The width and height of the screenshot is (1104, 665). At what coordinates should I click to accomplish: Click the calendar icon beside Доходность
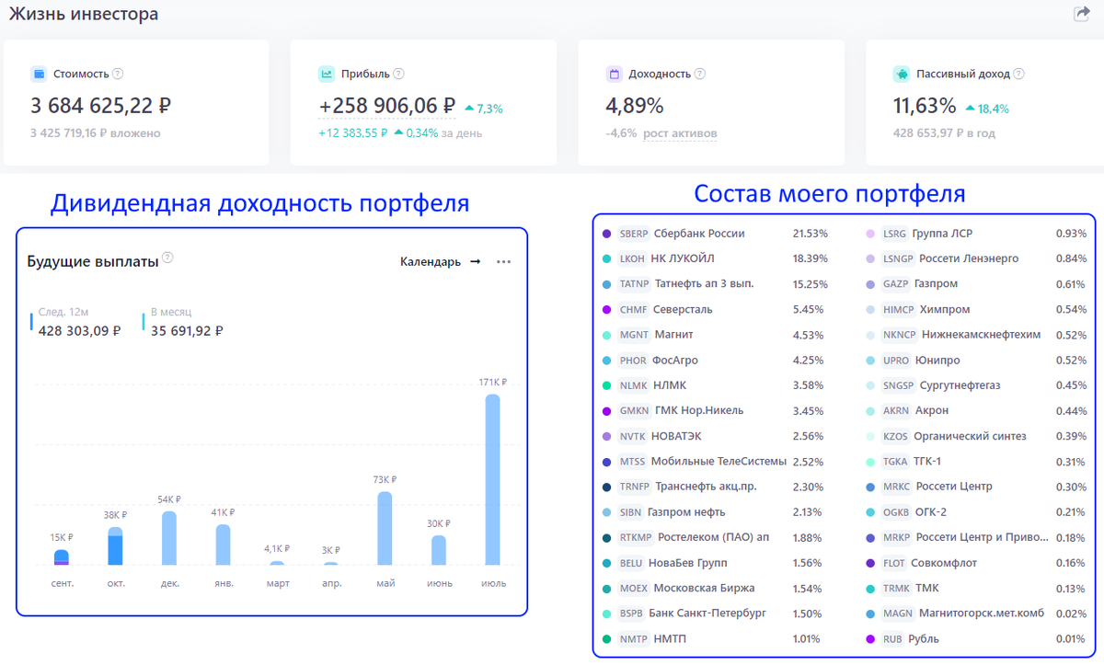point(615,74)
